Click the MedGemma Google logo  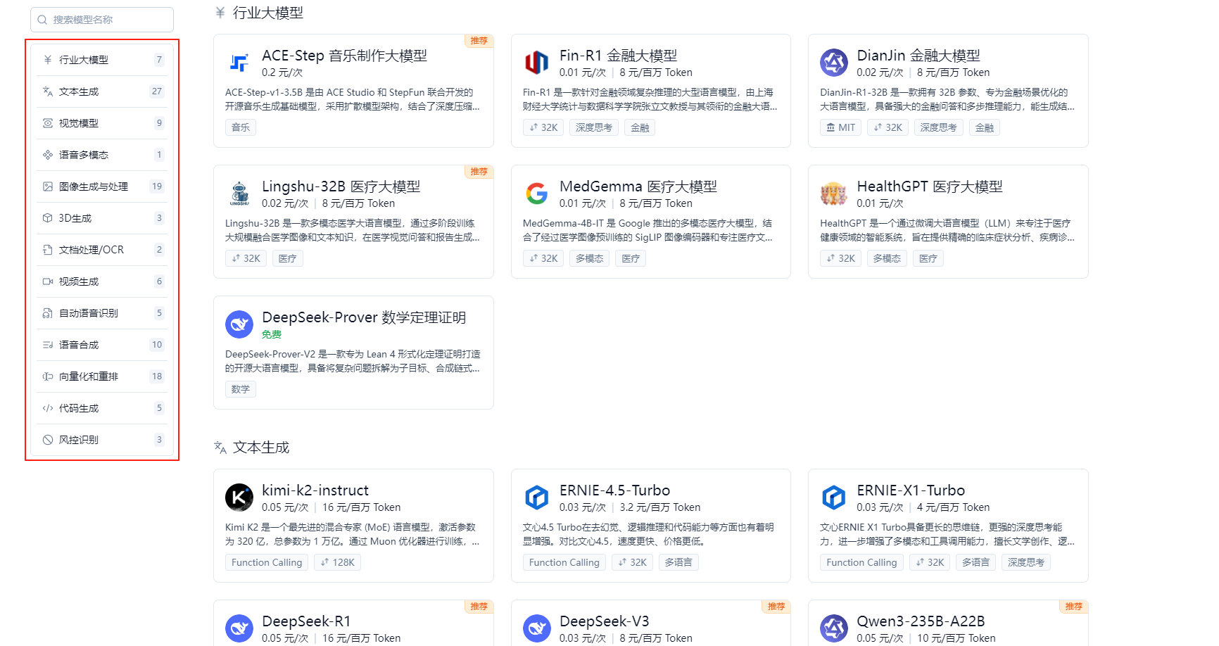[537, 194]
